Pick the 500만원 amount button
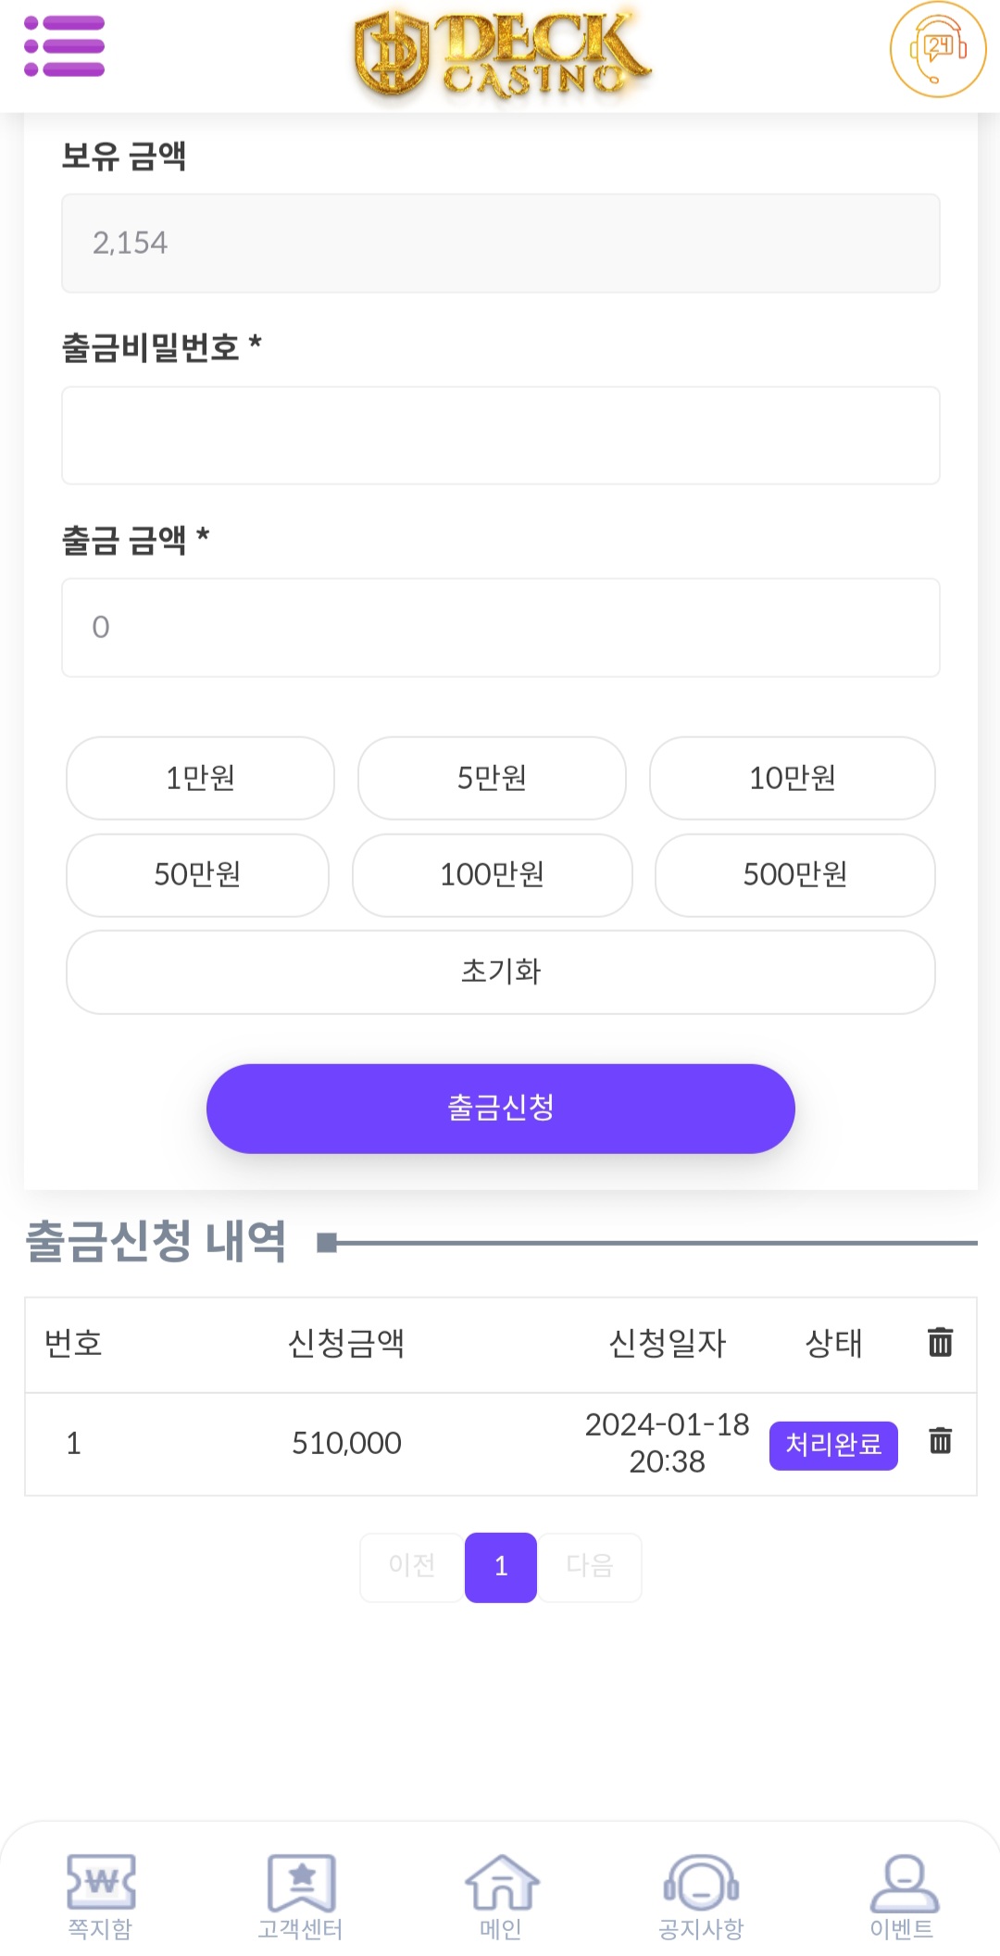 point(795,875)
